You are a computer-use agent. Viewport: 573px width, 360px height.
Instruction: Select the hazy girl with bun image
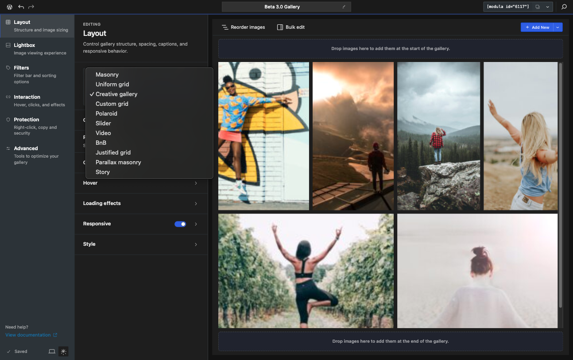[477, 271]
